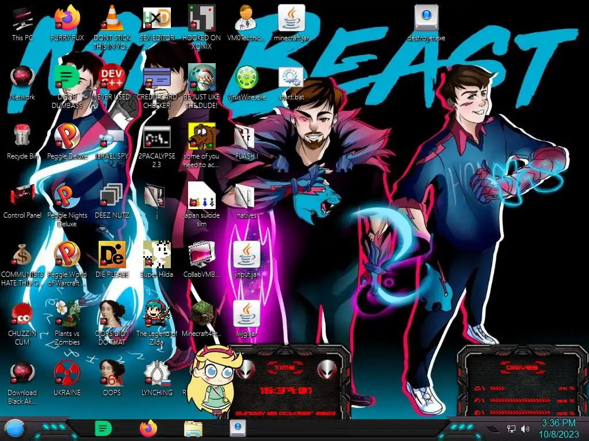Viewport: 589px width, 441px height.
Task: Click the volume speaker tray icon
Action: pyautogui.click(x=525, y=428)
